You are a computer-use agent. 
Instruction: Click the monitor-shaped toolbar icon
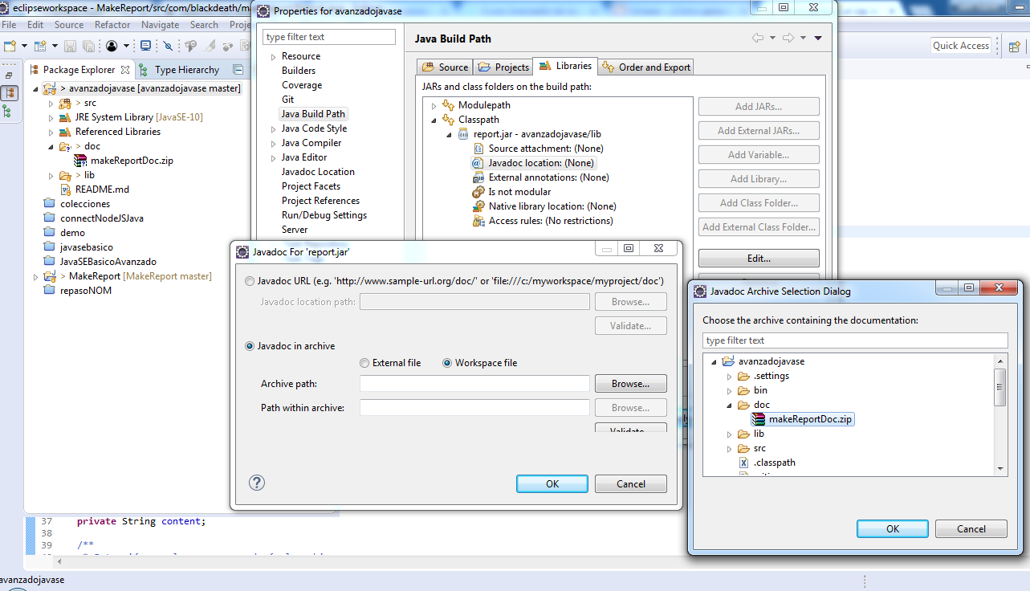(145, 46)
